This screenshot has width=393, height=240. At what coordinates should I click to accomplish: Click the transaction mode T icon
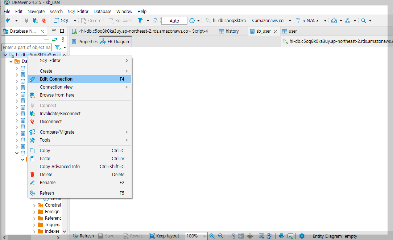[140, 21]
